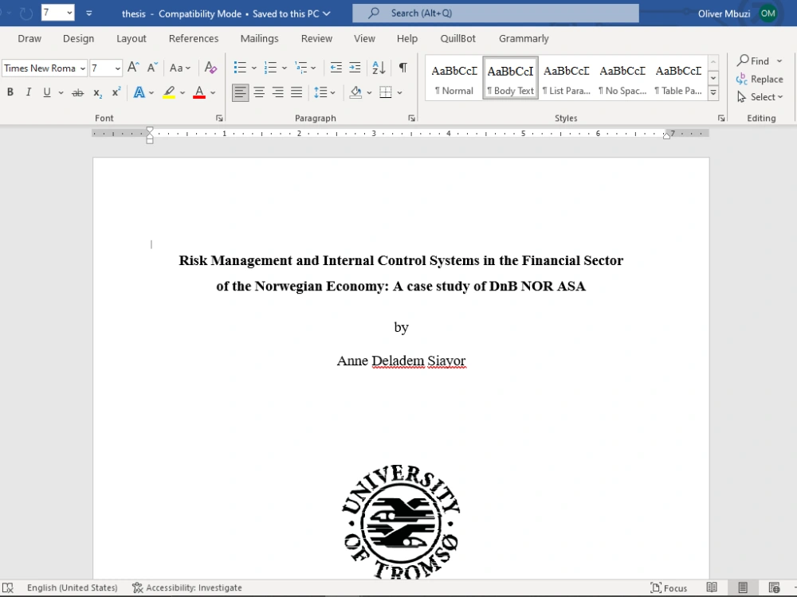
Task: Expand font color options
Action: [213, 92]
